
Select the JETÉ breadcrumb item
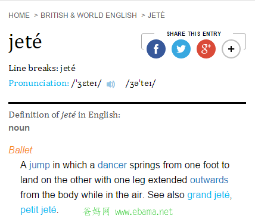click(x=156, y=15)
